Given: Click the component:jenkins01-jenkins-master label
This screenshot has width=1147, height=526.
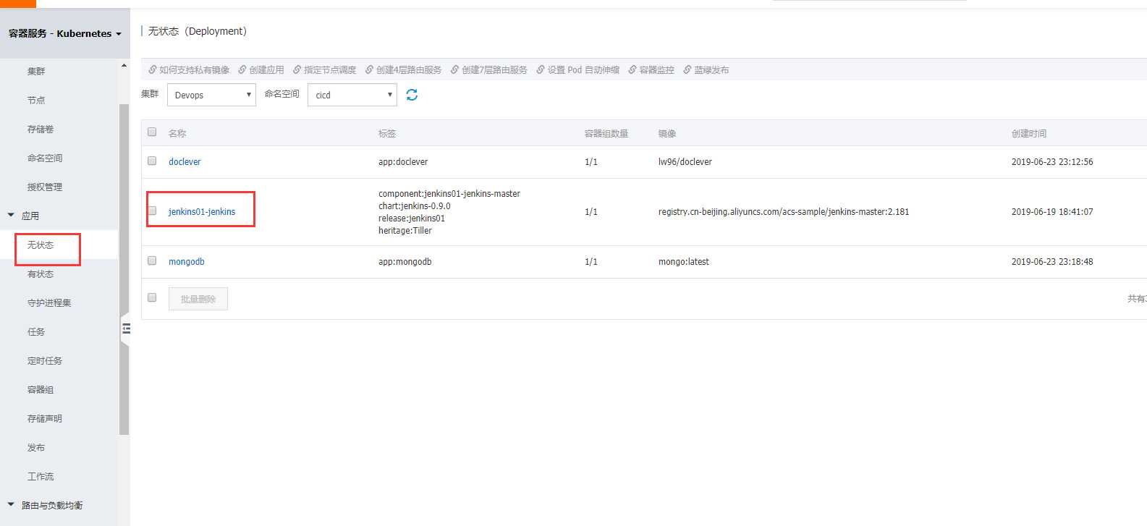Looking at the screenshot, I should tap(449, 193).
